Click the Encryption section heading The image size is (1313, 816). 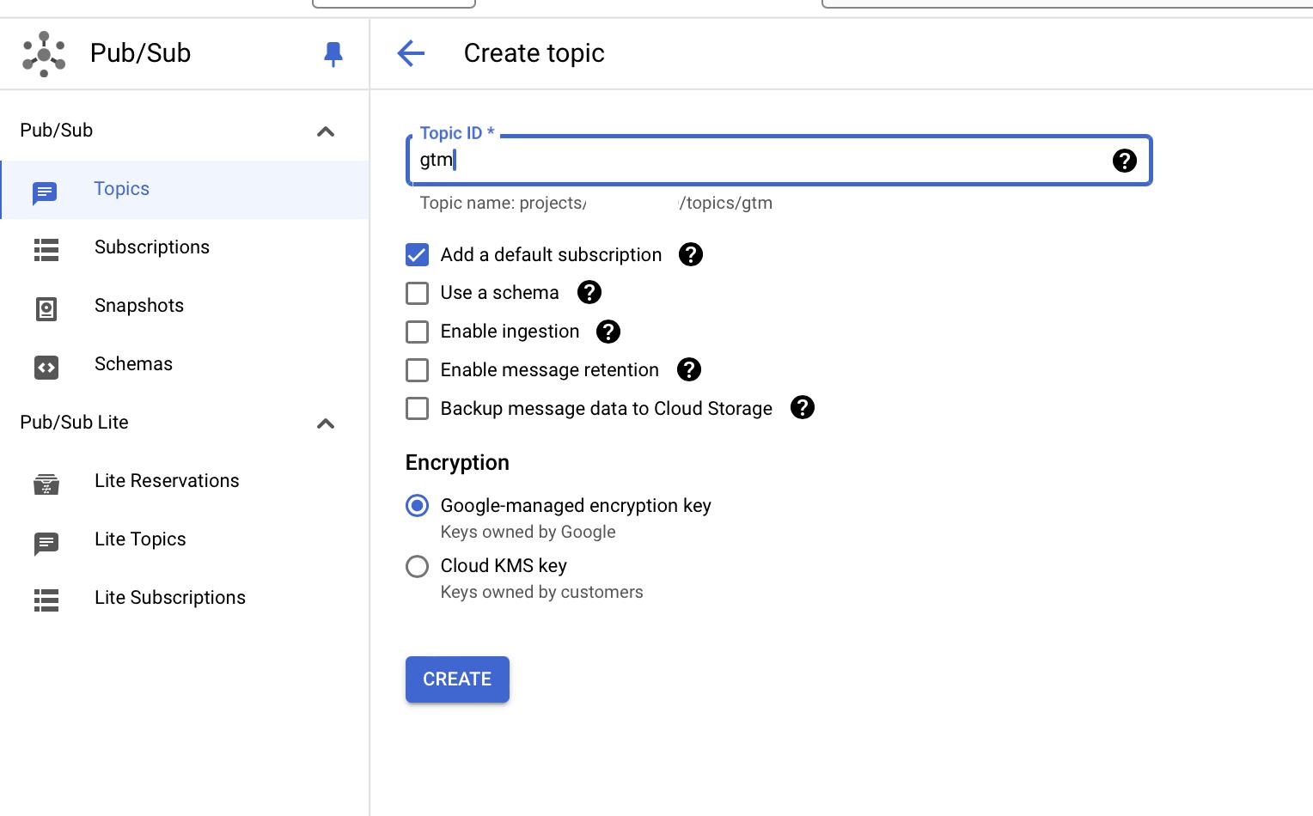tap(457, 463)
